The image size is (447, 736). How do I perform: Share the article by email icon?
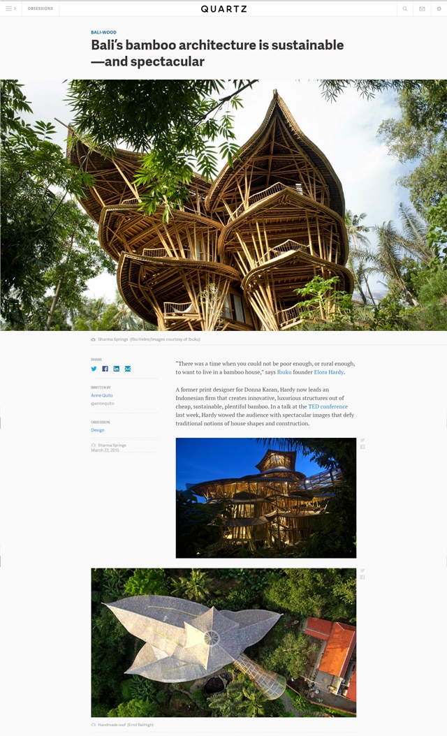(x=128, y=369)
